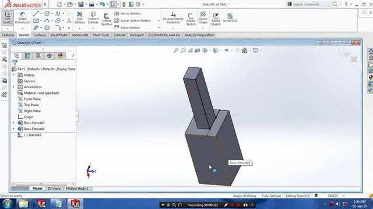Click the Windows Start button
373x209 pixels.
[7, 204]
